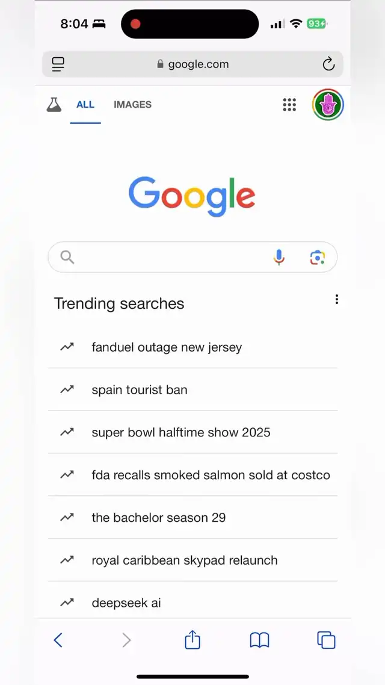Tap the google.com address bar
The height and width of the screenshot is (685, 385).
(192, 64)
